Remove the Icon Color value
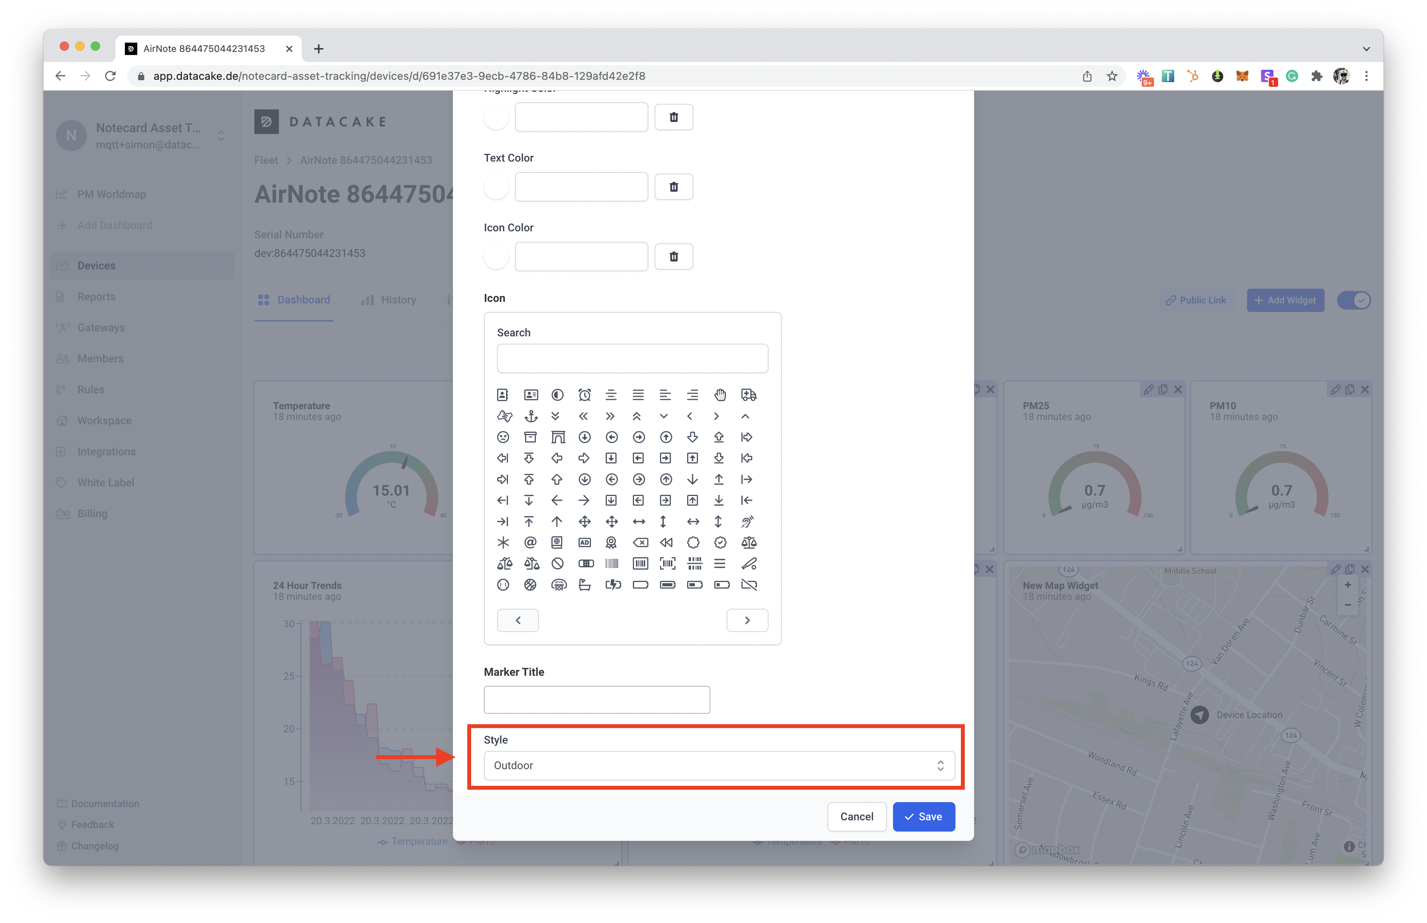 [673, 257]
